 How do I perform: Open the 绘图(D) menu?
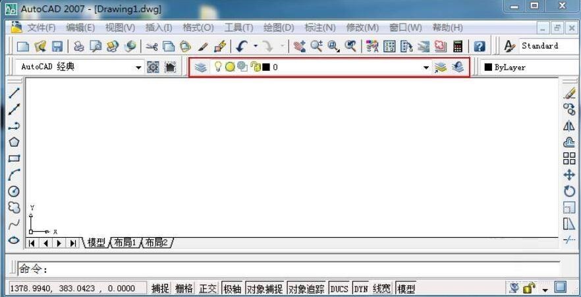pos(279,28)
